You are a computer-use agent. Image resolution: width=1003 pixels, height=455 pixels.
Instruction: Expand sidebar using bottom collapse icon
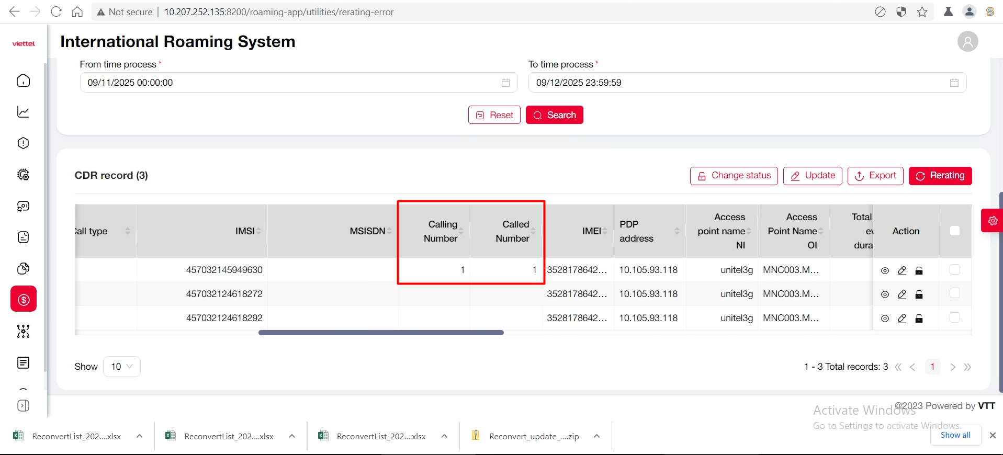[x=24, y=406]
